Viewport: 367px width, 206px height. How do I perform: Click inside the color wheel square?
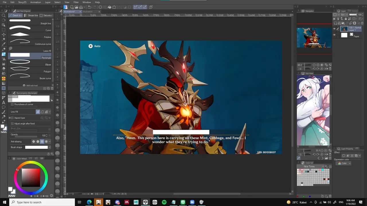(31, 177)
